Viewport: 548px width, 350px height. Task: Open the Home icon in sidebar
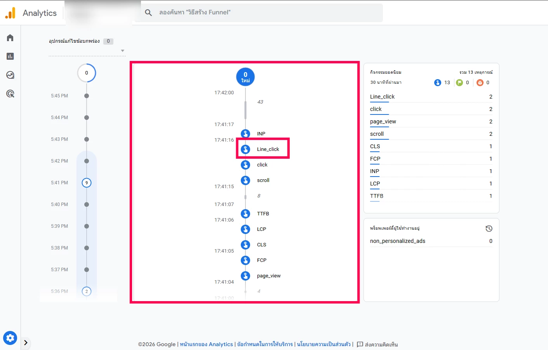point(10,38)
